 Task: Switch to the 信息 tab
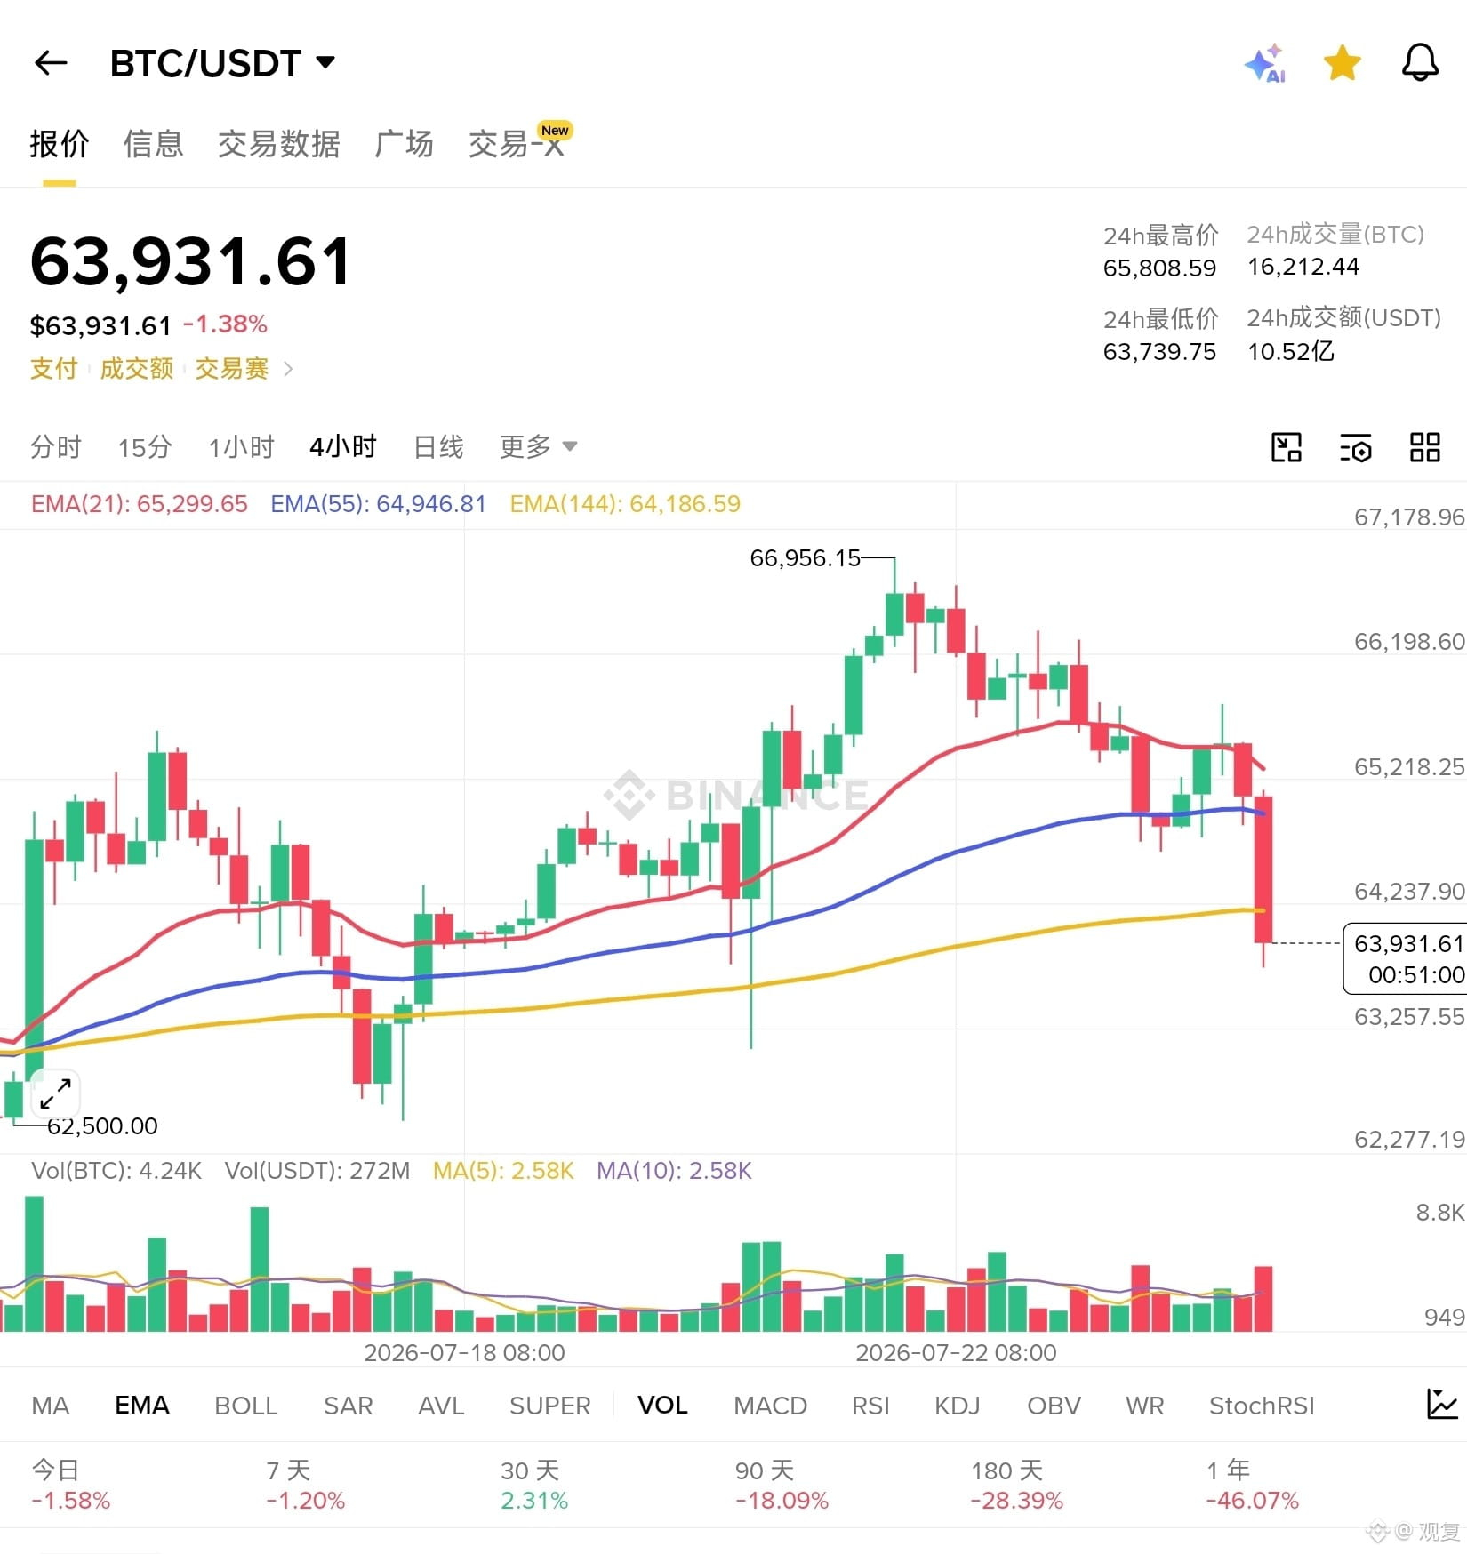(x=154, y=143)
